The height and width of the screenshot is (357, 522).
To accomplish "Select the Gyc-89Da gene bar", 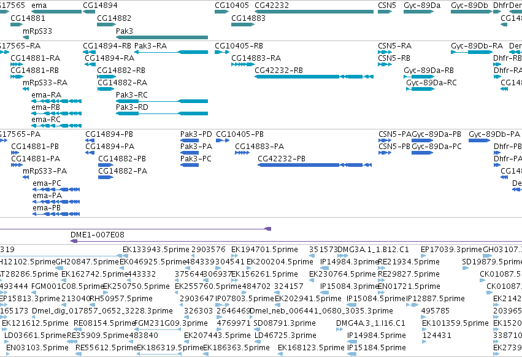I will tap(419, 12).
